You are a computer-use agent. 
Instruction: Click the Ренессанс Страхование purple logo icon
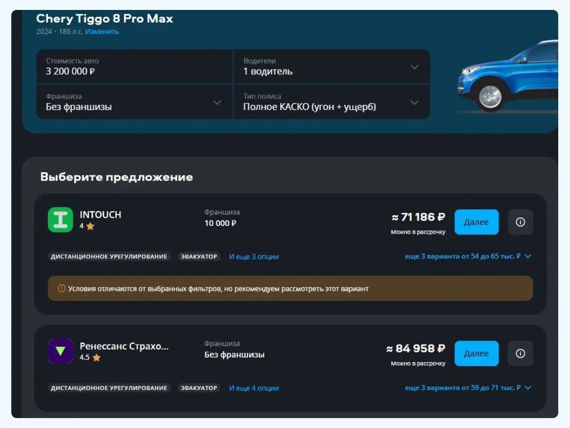(60, 351)
